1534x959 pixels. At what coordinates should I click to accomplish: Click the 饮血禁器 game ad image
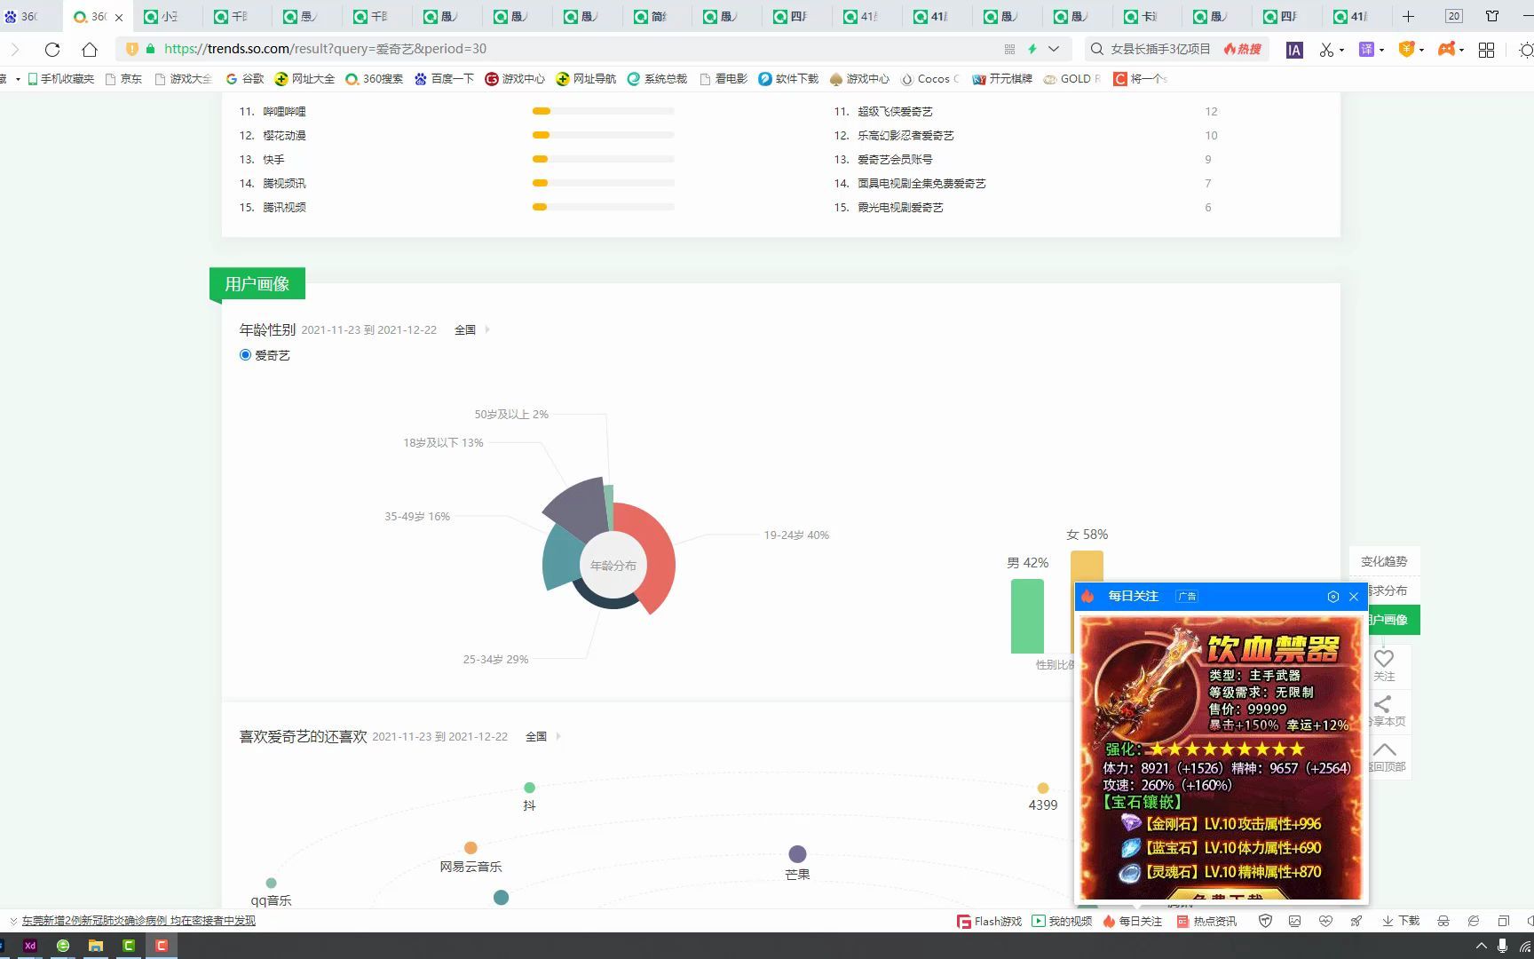coord(1222,757)
